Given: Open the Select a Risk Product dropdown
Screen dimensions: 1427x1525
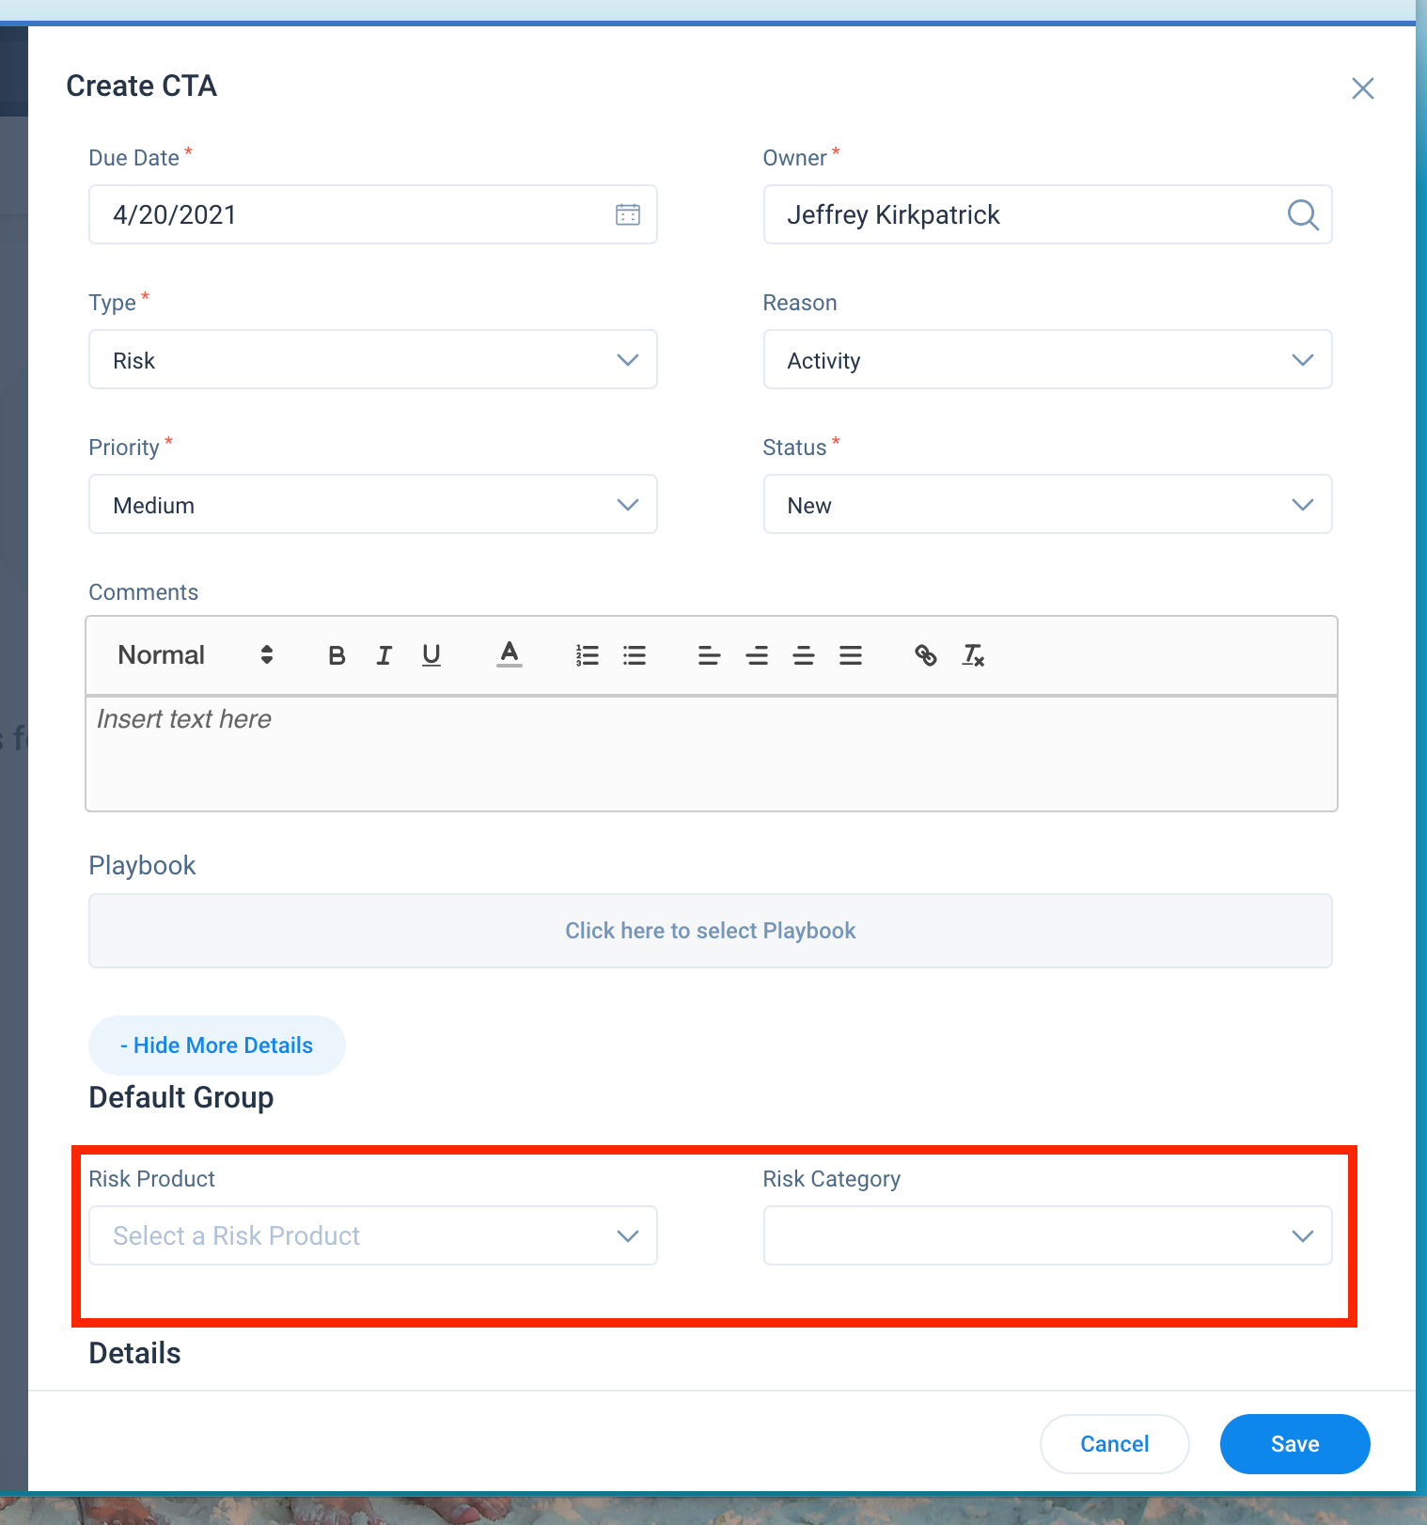Looking at the screenshot, I should click(x=373, y=1235).
